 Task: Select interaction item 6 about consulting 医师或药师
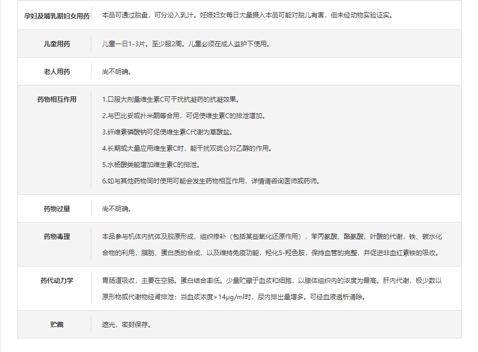[211, 181]
